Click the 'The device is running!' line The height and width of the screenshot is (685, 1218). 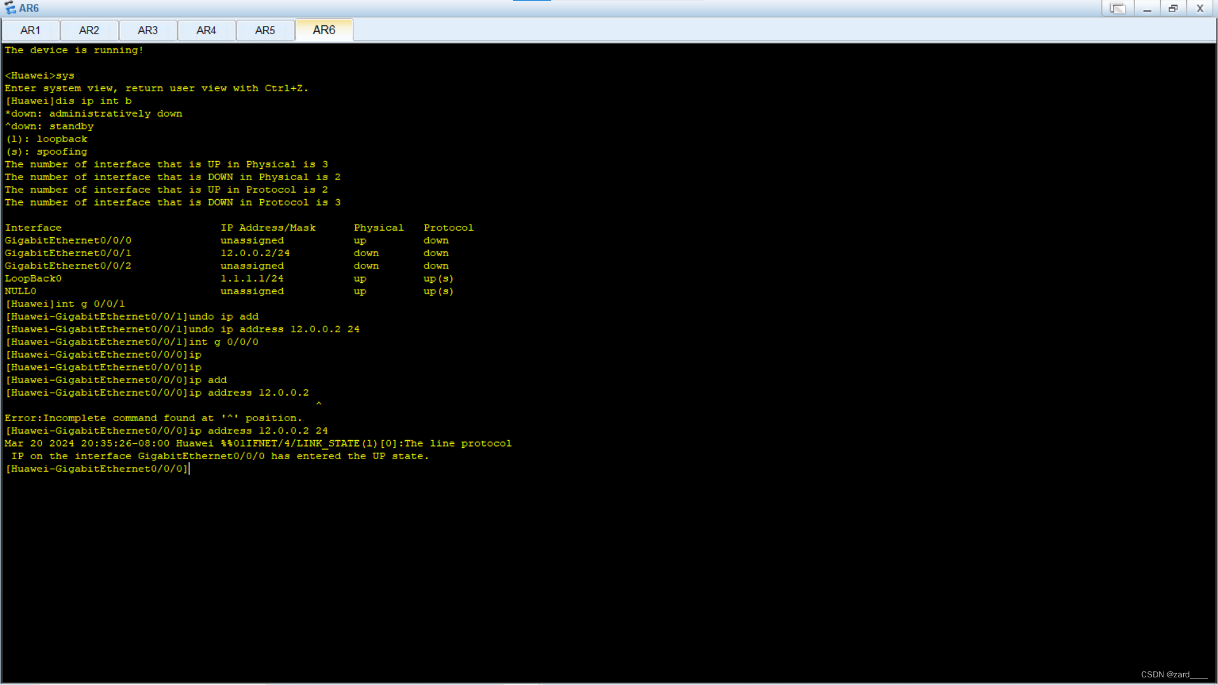coord(74,50)
